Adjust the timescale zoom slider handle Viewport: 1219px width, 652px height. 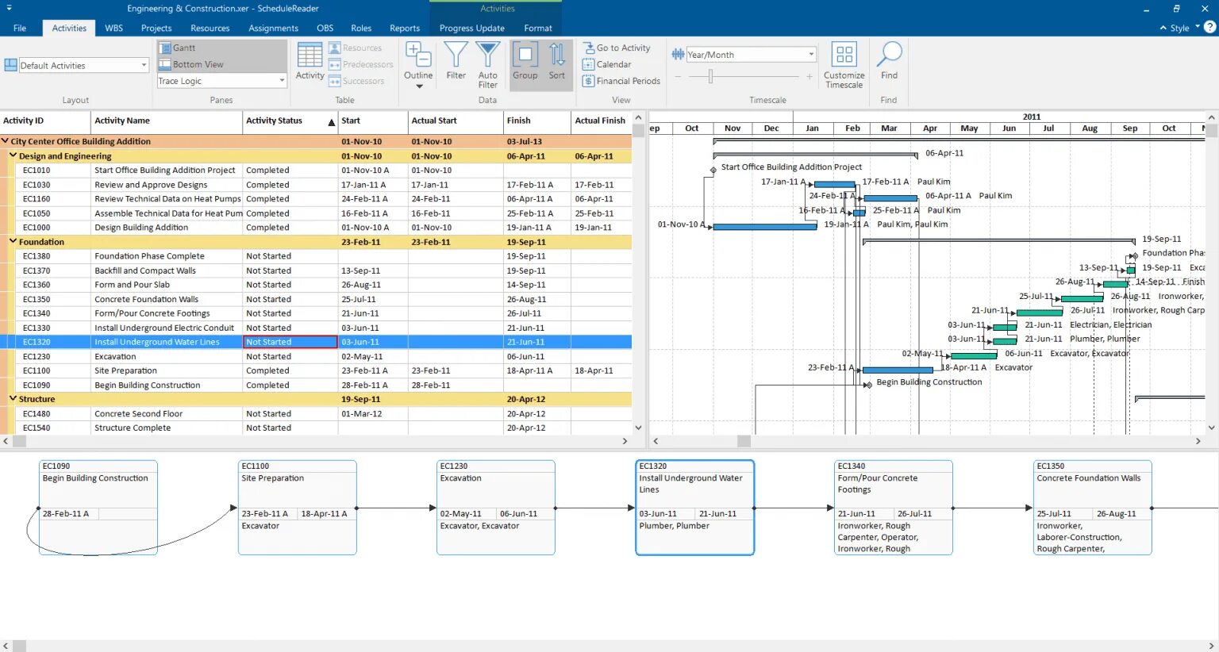point(710,76)
